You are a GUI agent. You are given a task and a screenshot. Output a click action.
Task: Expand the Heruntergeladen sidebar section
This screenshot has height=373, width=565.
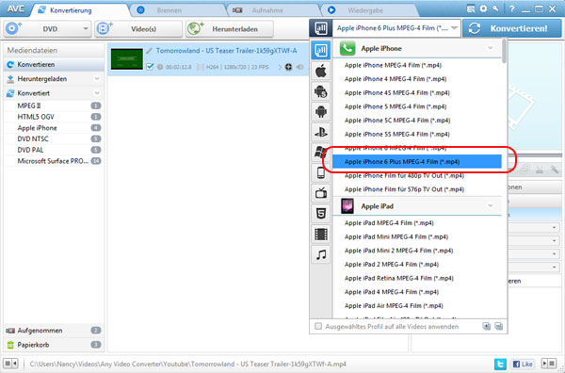coord(97,78)
